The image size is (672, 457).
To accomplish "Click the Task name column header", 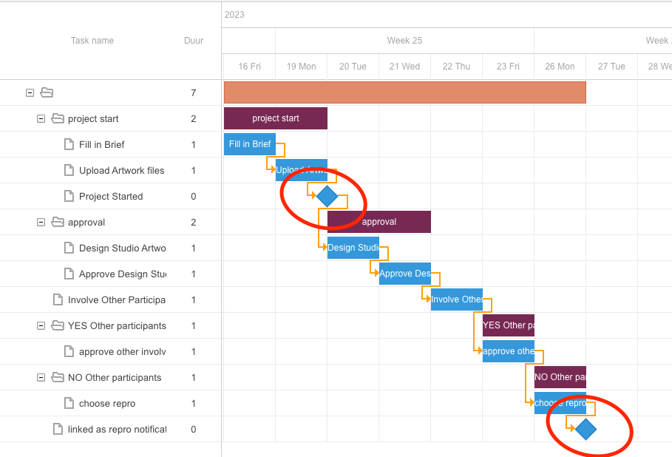I will point(92,41).
